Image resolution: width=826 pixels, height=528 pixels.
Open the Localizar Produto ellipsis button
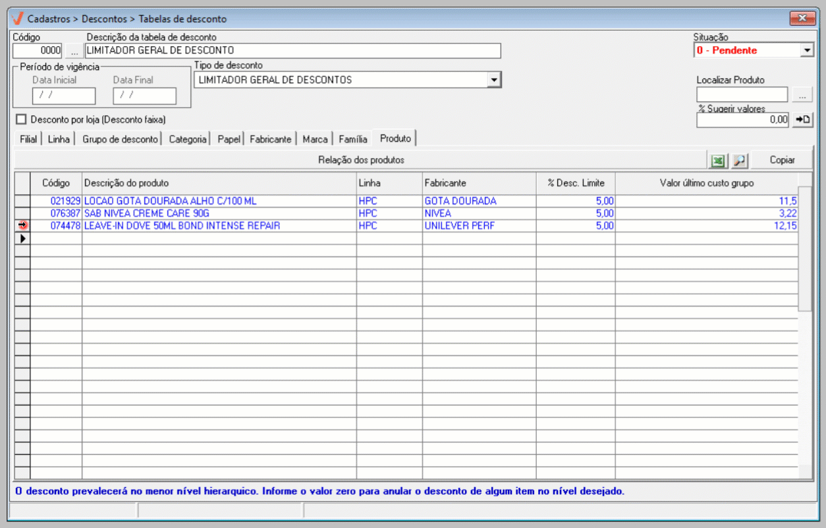[x=802, y=95]
